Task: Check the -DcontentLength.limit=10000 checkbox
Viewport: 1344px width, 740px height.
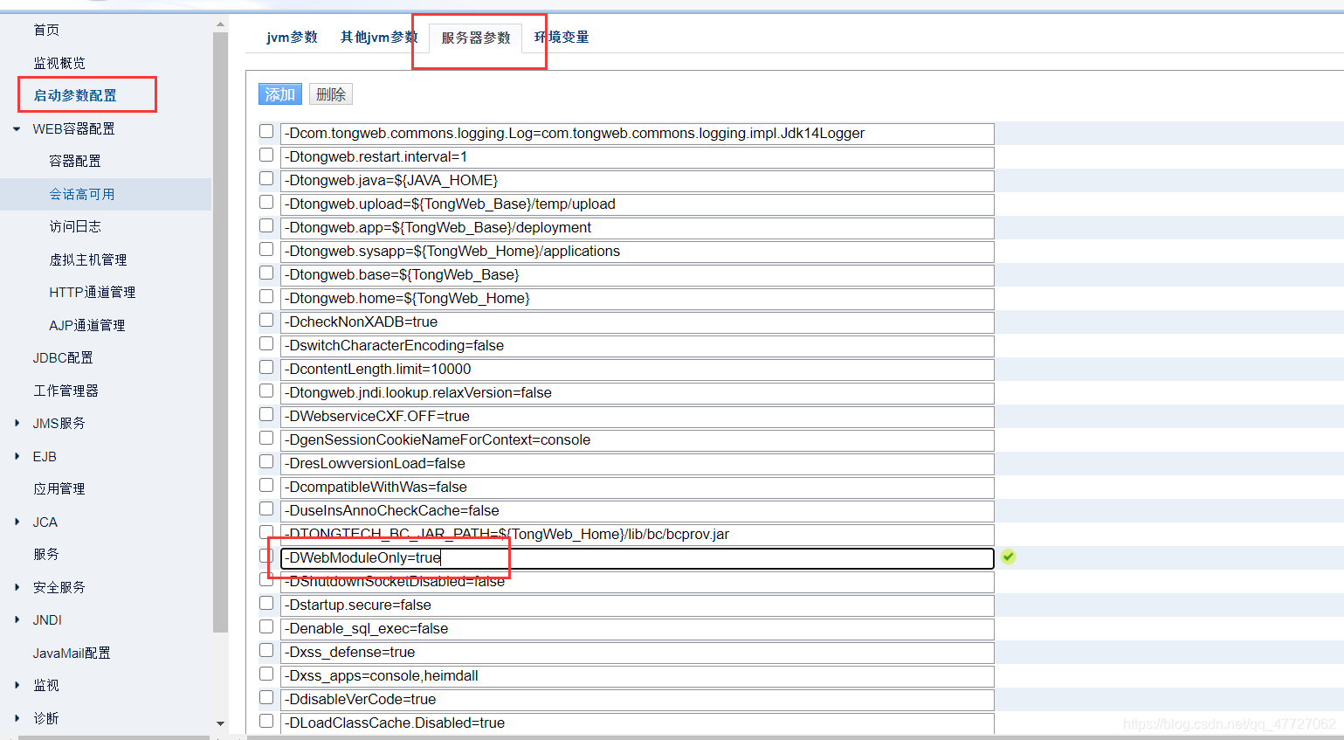Action: (x=266, y=367)
